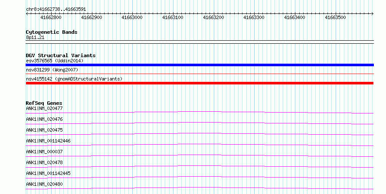Click the magenta intron line of NM_020477
The image size is (386, 194).
(200, 112)
